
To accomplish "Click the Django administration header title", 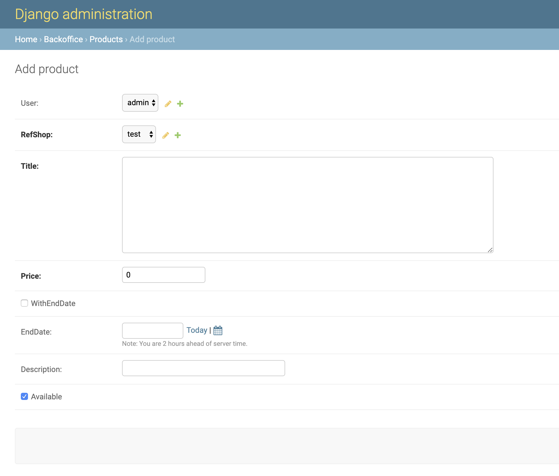I will (x=84, y=14).
